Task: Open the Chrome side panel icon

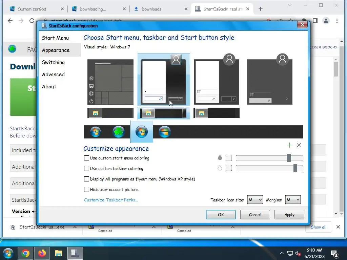Action: coord(315,21)
